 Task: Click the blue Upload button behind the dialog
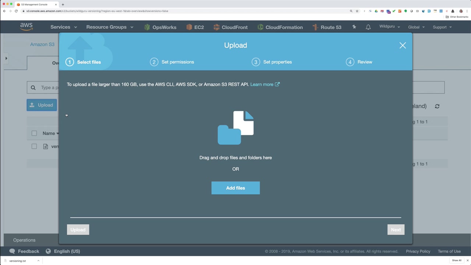(42, 105)
